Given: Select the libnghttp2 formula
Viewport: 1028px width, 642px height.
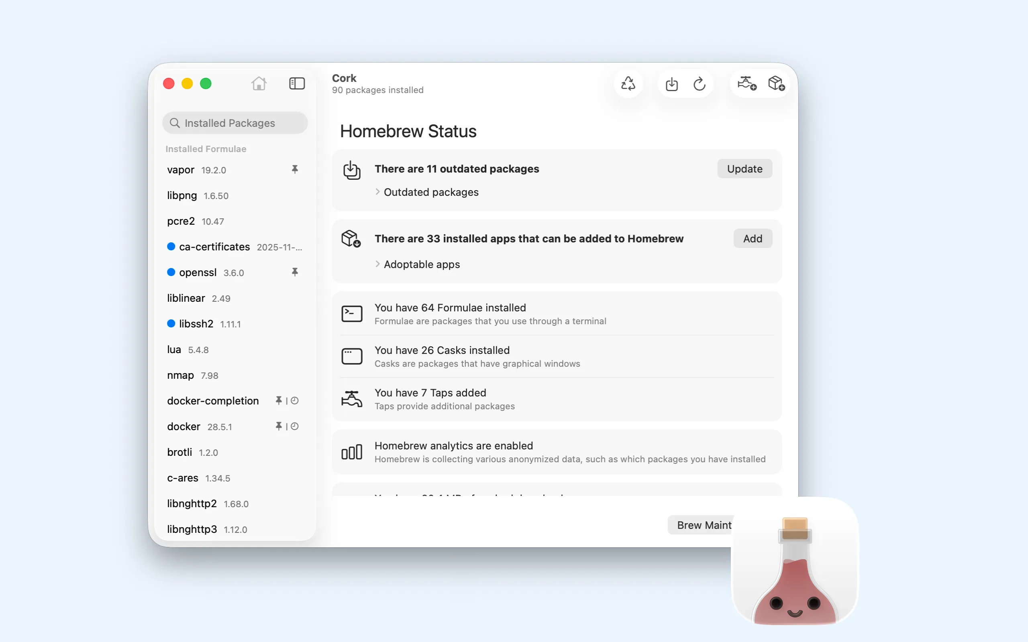Looking at the screenshot, I should tap(235, 503).
